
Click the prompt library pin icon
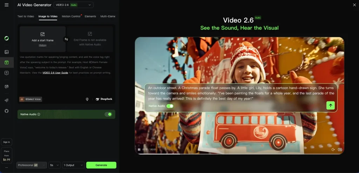point(87,99)
